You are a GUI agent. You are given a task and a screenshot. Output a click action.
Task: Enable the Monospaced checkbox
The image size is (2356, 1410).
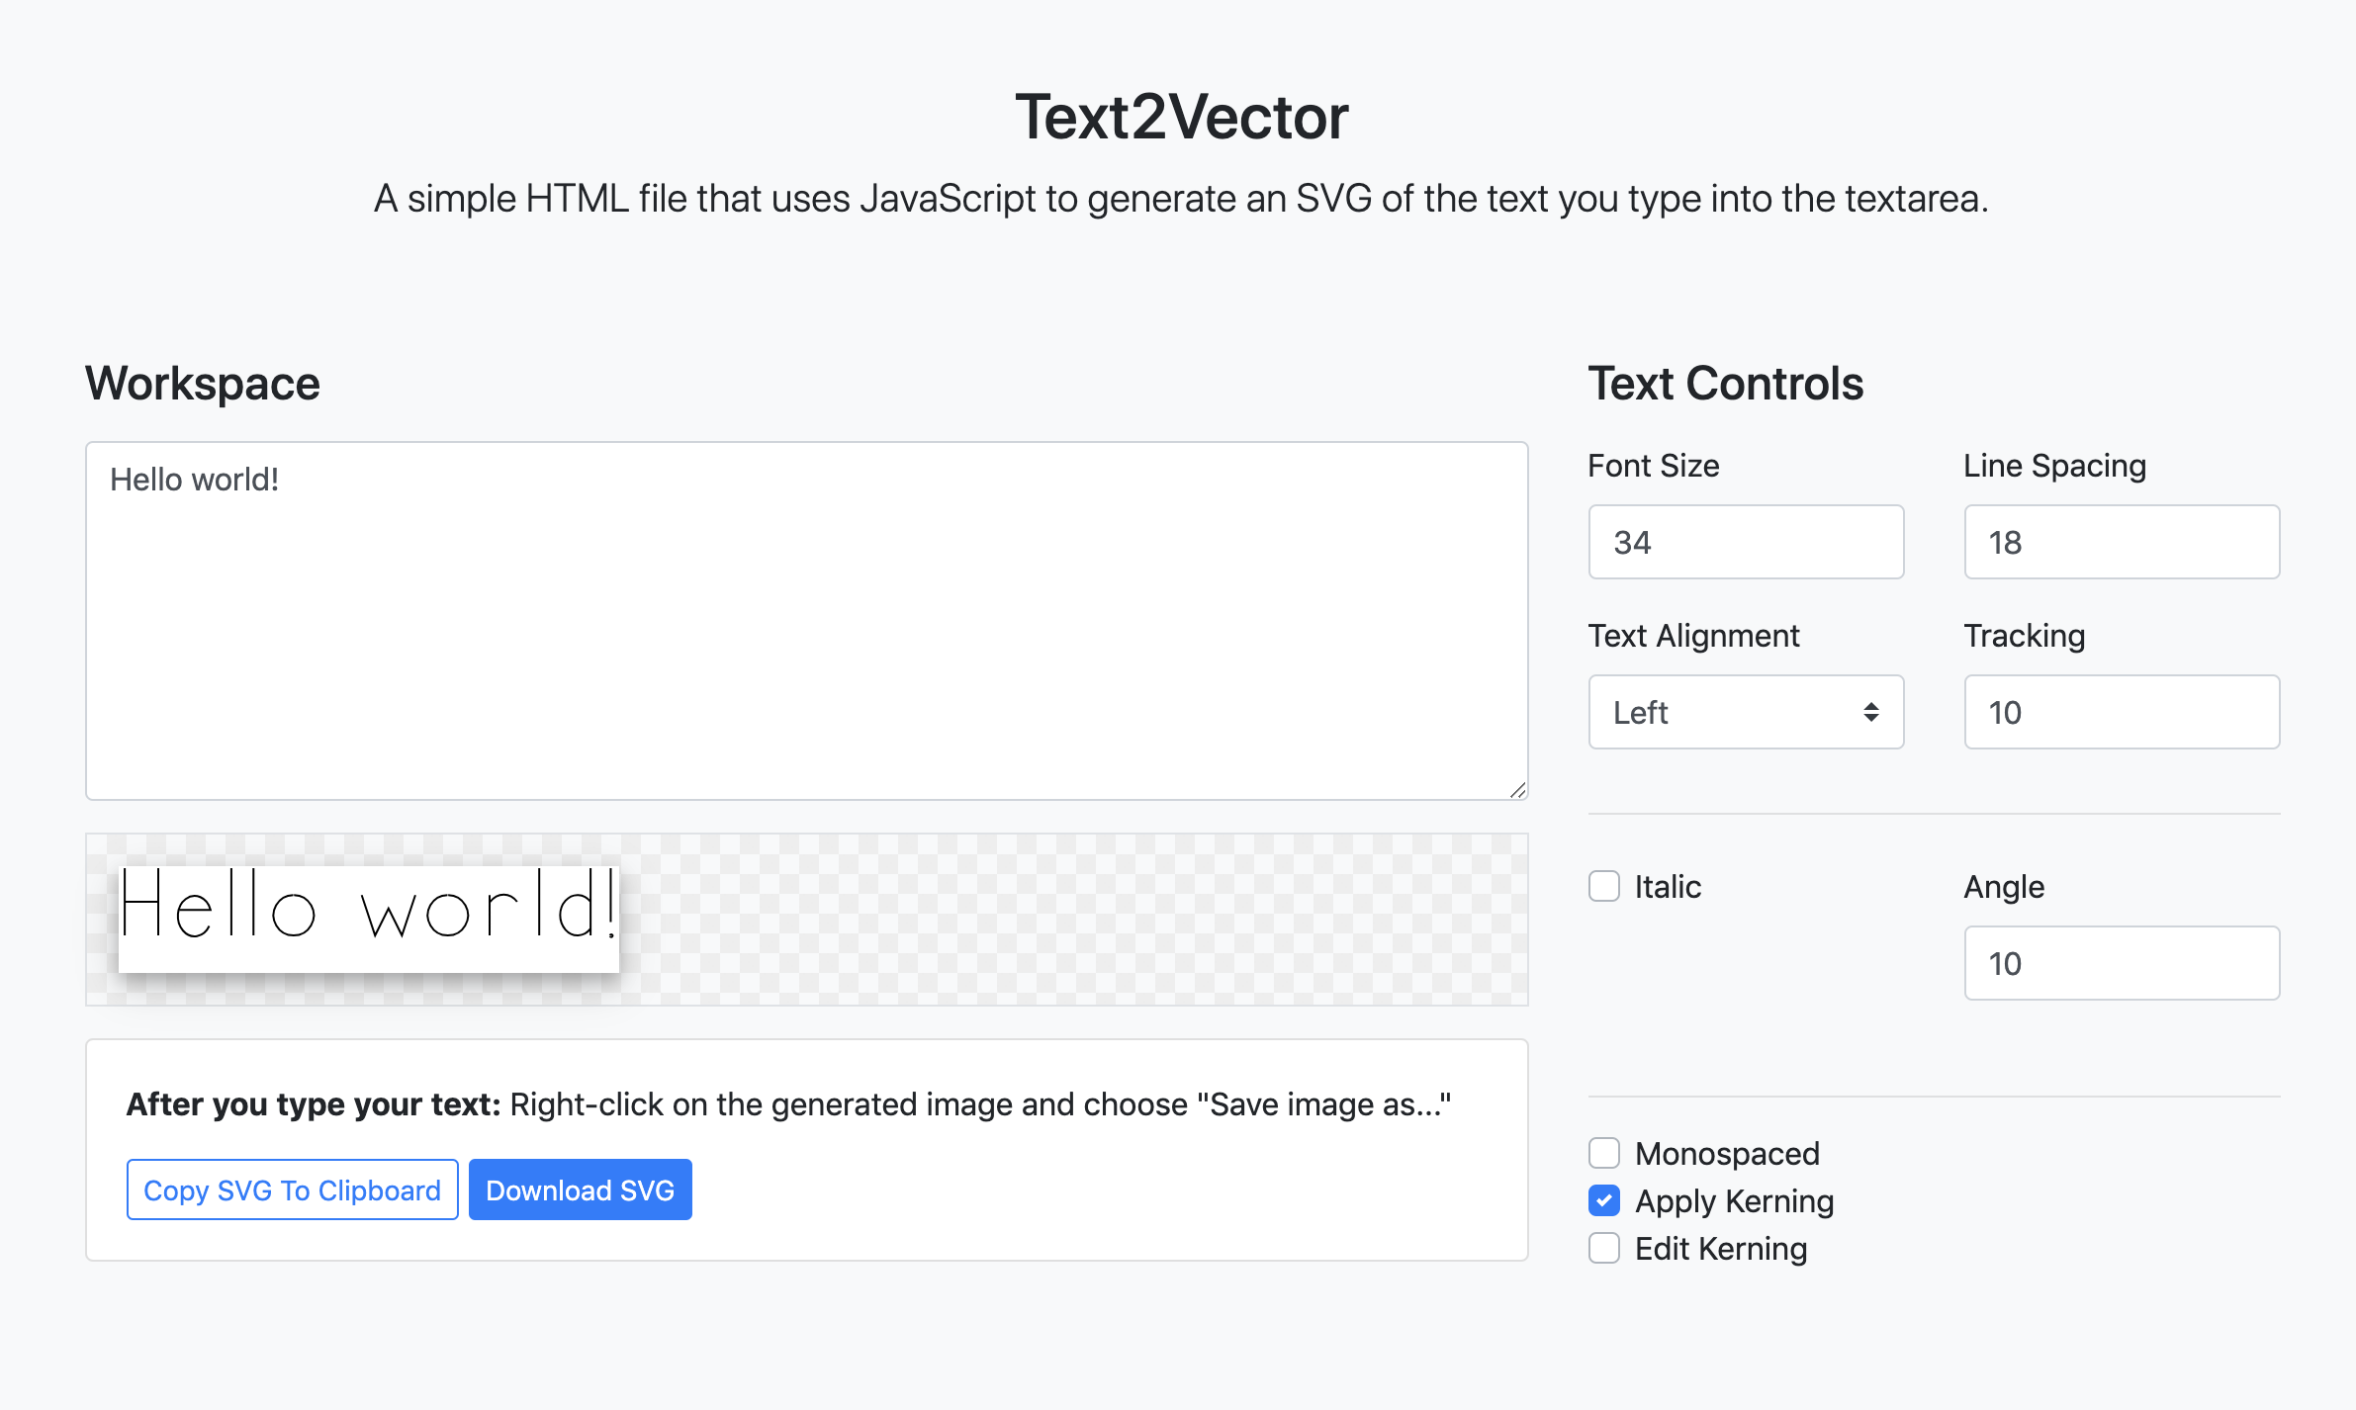tap(1604, 1153)
